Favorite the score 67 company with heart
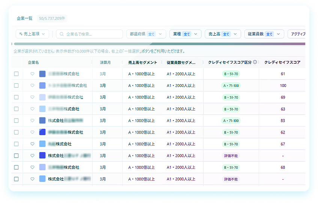Screen dimensions: 318x203 click(x=32, y=144)
